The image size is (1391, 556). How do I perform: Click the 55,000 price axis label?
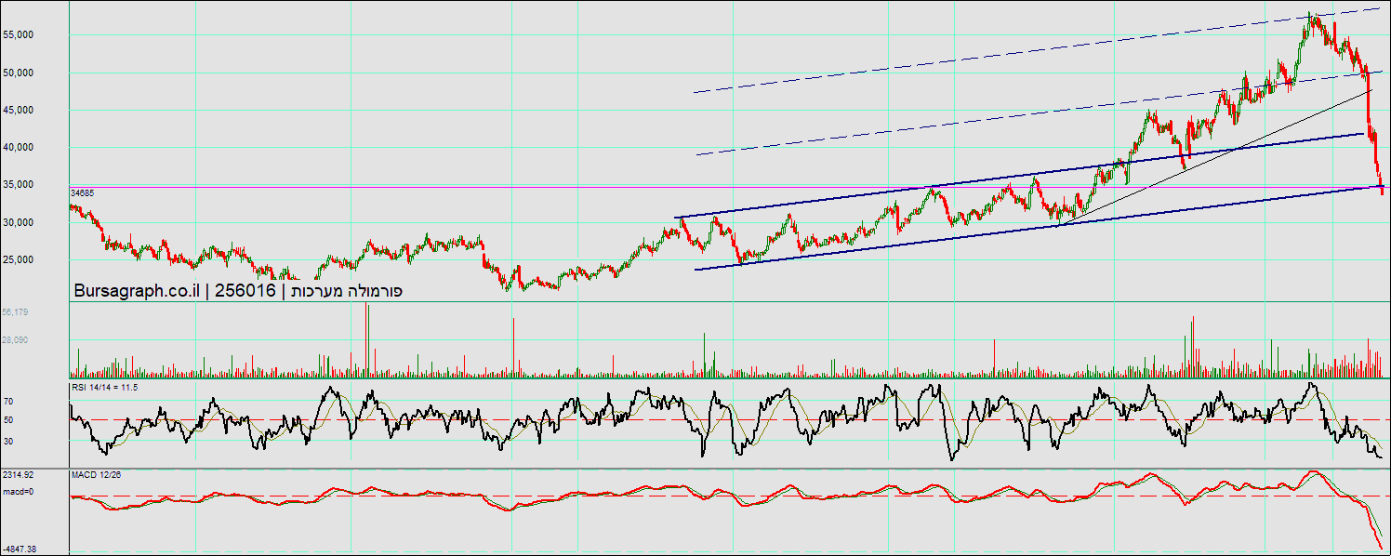[x=19, y=34]
